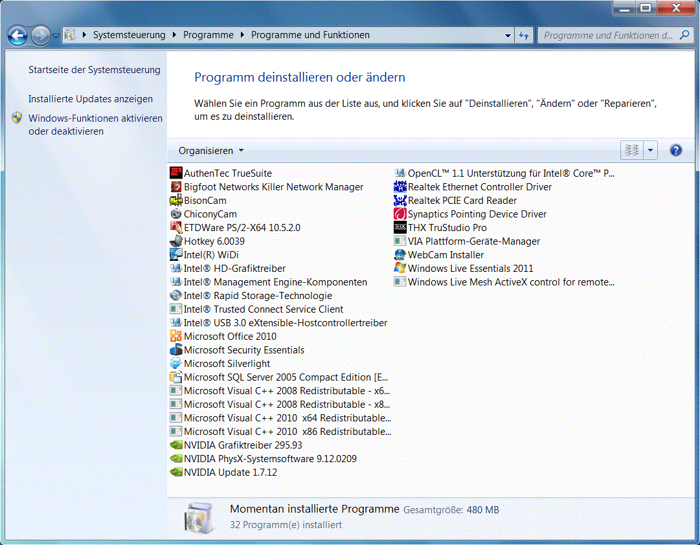
Task: Expand the arrow after Programme breadcrumb
Action: pyautogui.click(x=242, y=35)
